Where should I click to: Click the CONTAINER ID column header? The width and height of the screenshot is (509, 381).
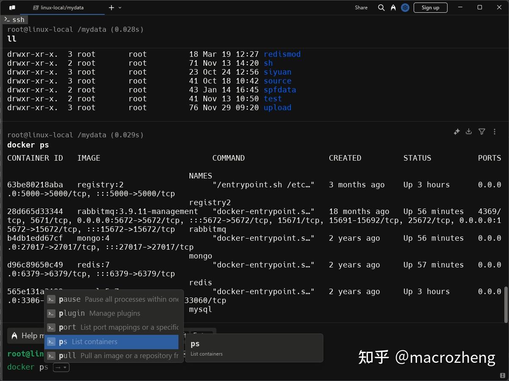[35, 158]
